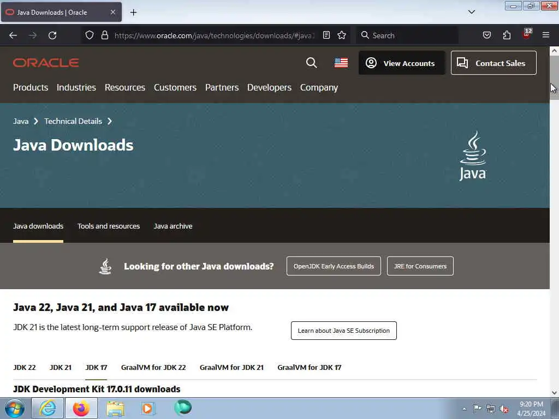Screen dimensions: 559x419
Task: Open the Partners menu
Action: (222, 87)
